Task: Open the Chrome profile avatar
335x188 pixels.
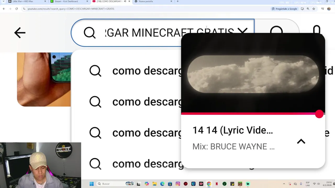Action: [329, 9]
